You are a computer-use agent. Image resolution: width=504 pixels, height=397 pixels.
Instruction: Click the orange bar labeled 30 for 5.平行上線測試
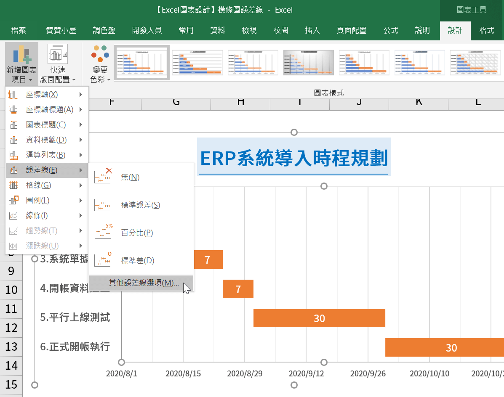(x=319, y=318)
